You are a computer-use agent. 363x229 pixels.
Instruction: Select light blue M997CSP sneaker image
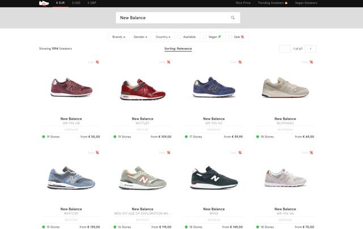point(71,178)
